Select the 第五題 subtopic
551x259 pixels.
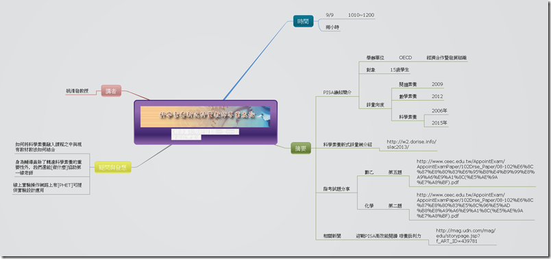pyautogui.click(x=395, y=173)
